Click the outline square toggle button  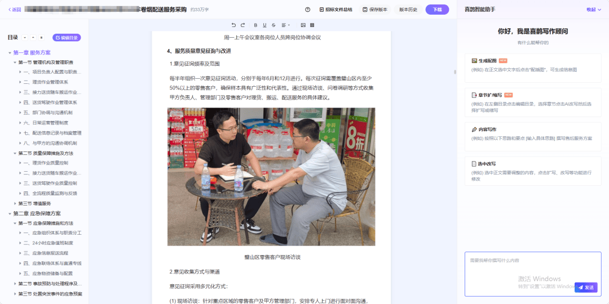[41, 38]
